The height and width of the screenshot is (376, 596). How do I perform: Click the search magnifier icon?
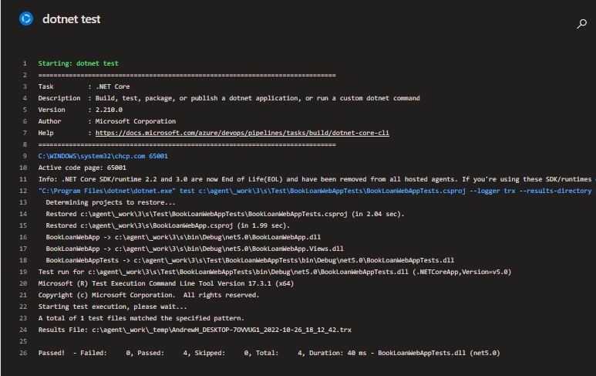click(x=581, y=24)
